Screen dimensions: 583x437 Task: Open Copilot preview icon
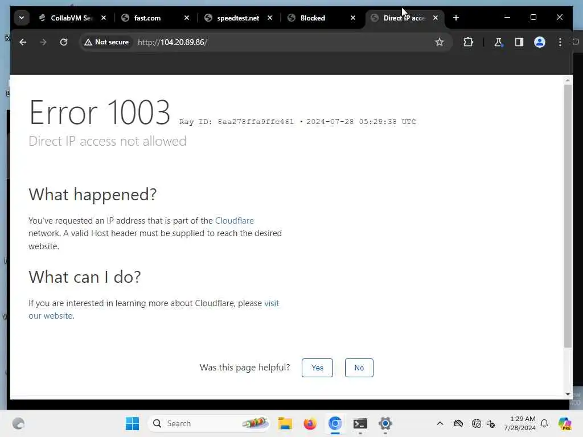(x=565, y=423)
